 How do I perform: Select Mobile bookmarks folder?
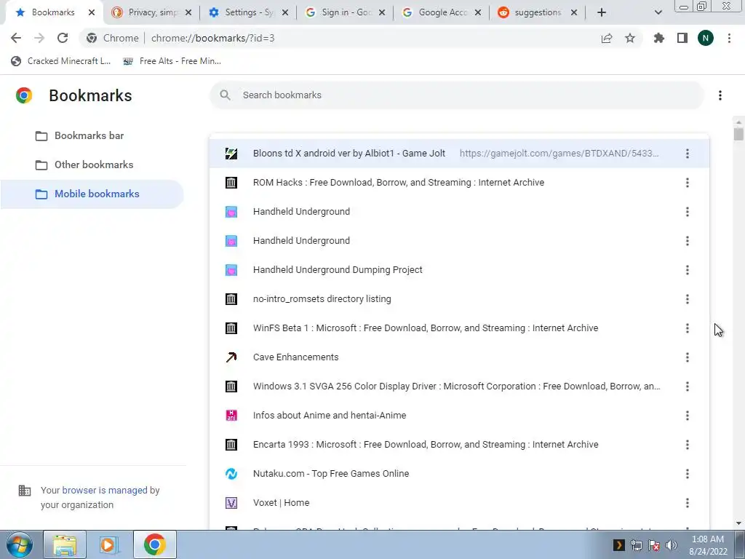(92, 194)
